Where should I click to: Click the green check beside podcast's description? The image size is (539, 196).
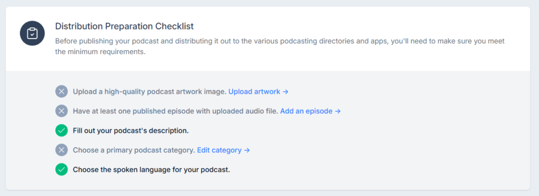tap(62, 131)
